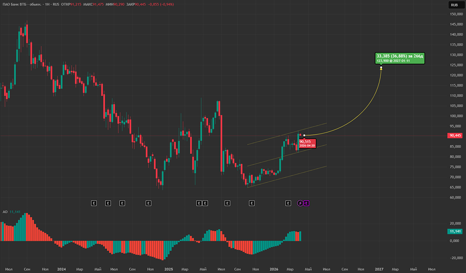Click the 2024 year label on time axis
466x273 pixels.
click(x=62, y=269)
